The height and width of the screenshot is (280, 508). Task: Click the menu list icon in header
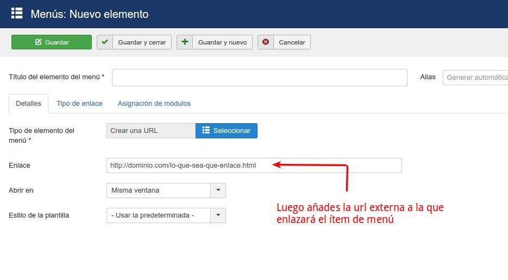pyautogui.click(x=17, y=14)
